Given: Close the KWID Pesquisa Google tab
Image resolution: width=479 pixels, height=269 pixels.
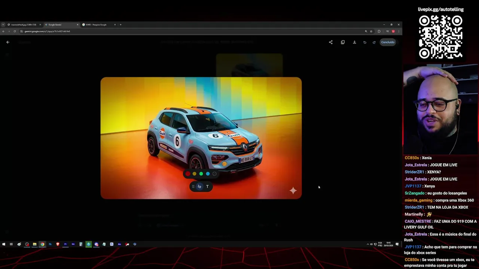Looking at the screenshot, I should coord(115,25).
